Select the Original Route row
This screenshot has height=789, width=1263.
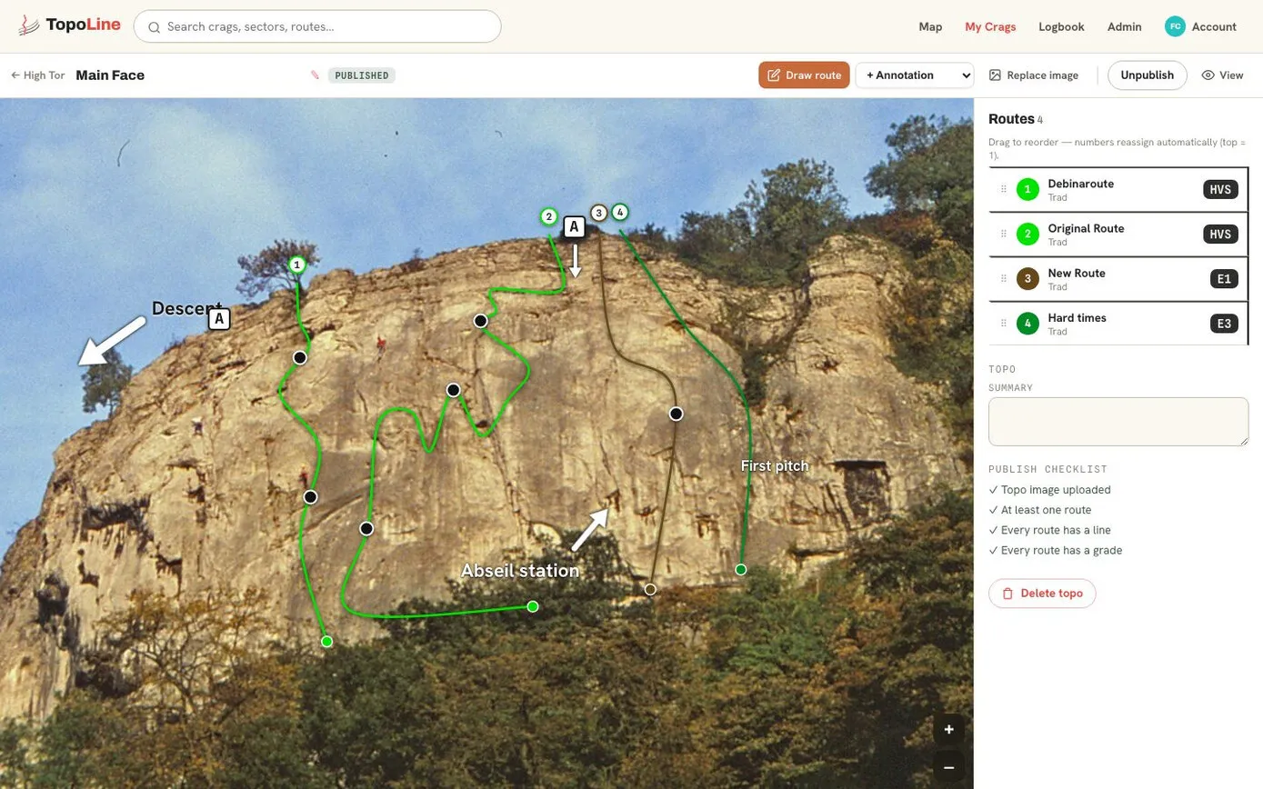pyautogui.click(x=1118, y=235)
